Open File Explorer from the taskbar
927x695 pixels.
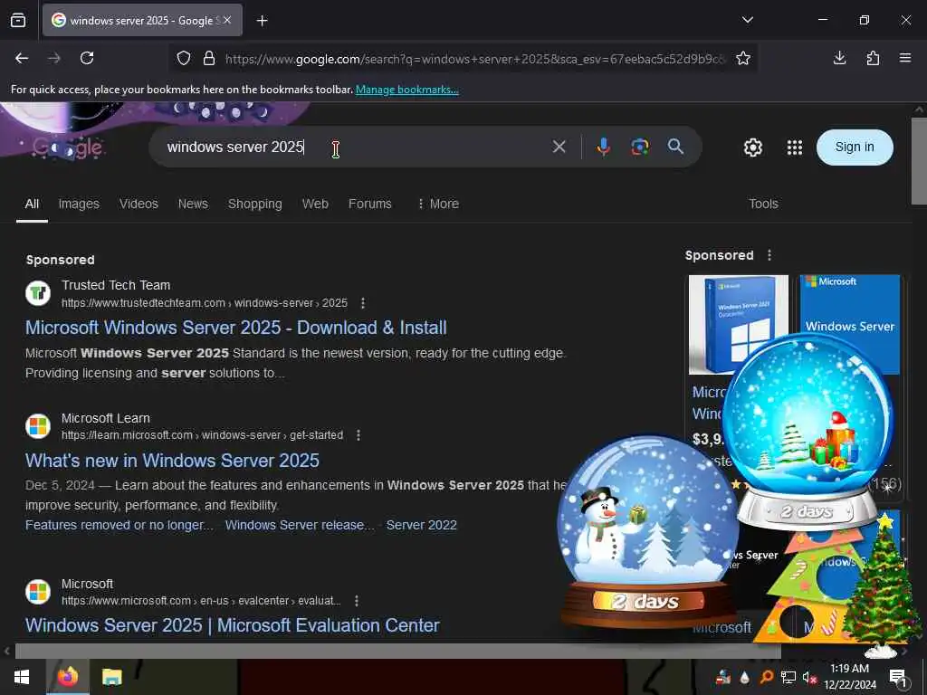tap(111, 677)
